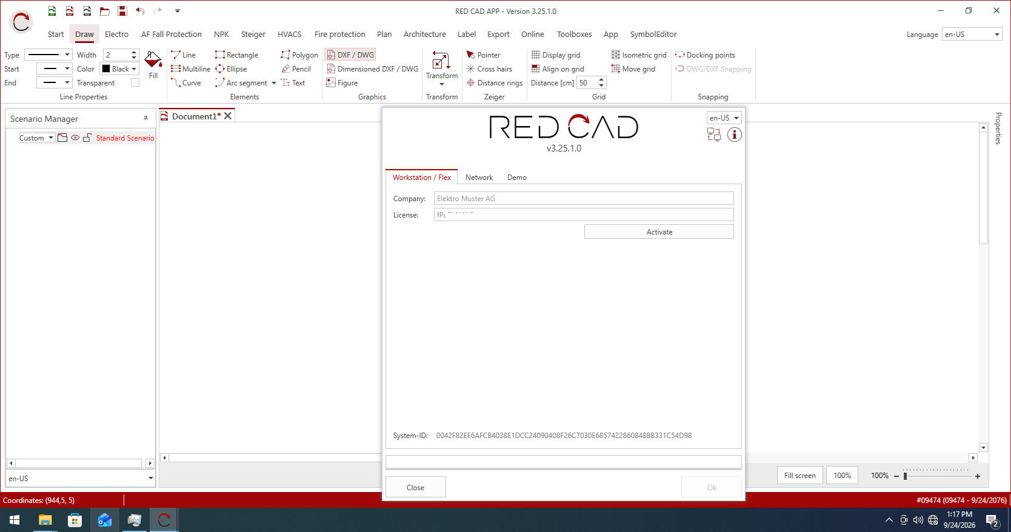Open the AF Fall Protection ribbon tab

pos(172,34)
